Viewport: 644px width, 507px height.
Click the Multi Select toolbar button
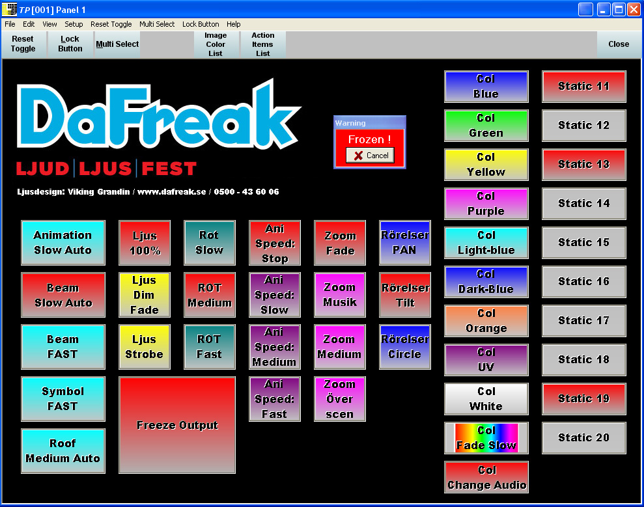117,44
